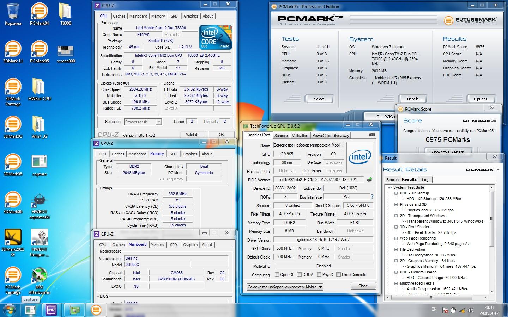Collapse the 3D - Pixel Shader node
This screenshot has height=317, width=508.
tap(397, 227)
